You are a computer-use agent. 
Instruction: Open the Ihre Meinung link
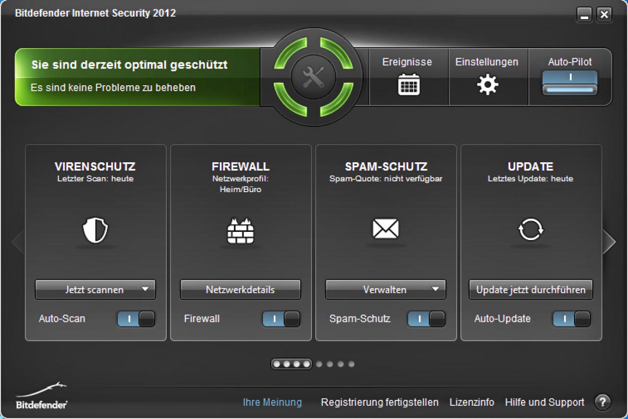[272, 402]
